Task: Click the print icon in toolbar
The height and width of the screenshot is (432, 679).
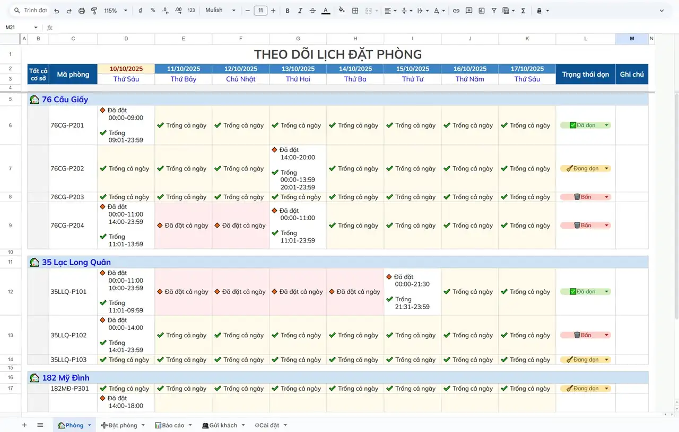Action: [x=81, y=11]
